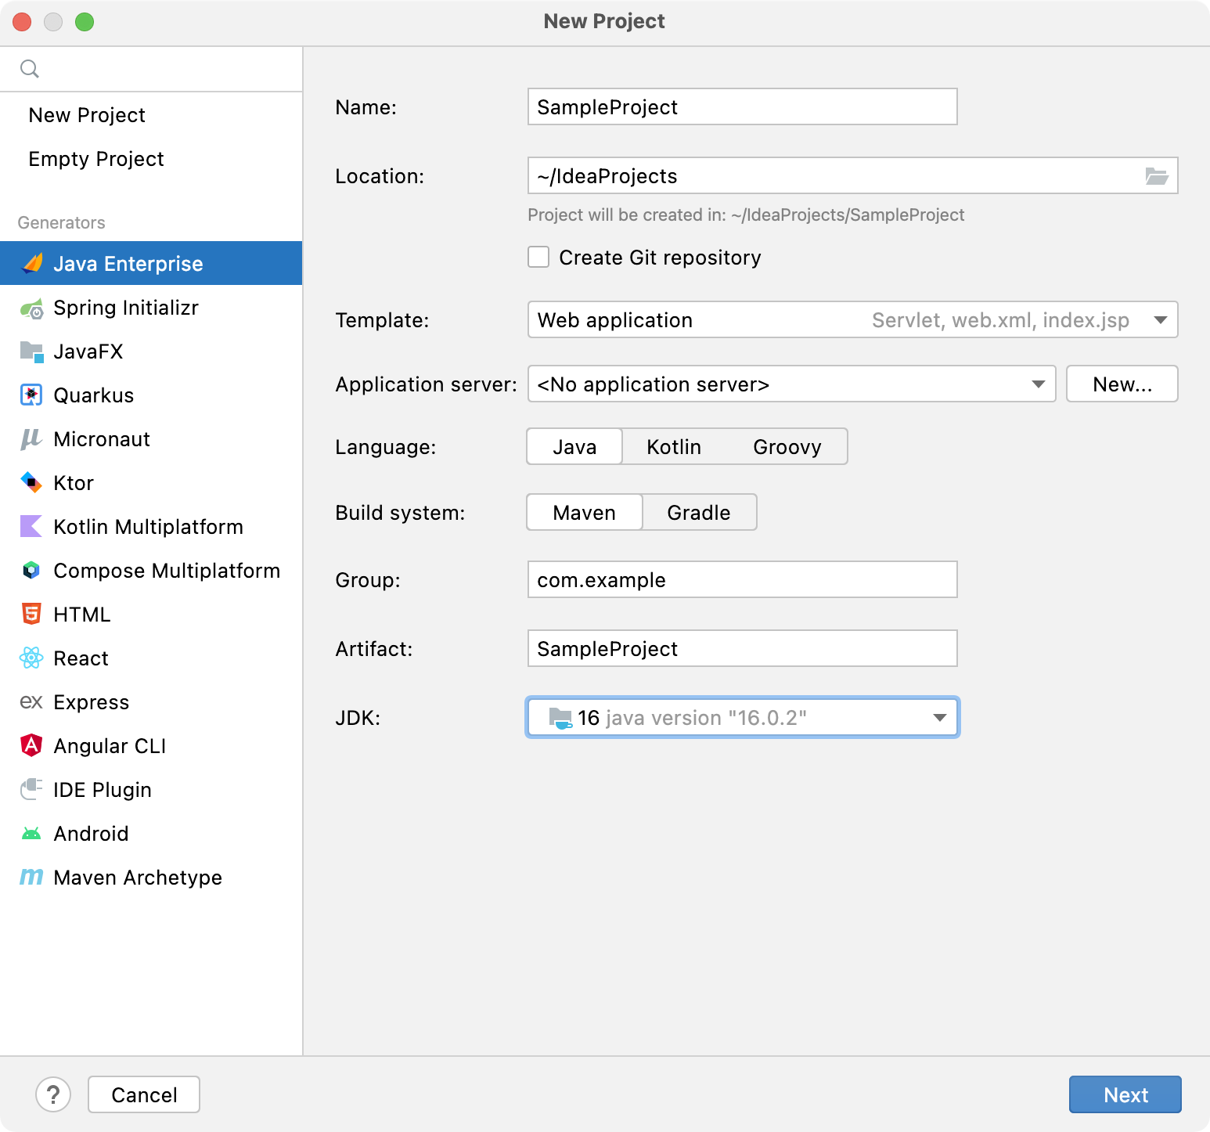Click the search magnifier icon
Viewport: 1210px width, 1132px height.
(x=30, y=69)
